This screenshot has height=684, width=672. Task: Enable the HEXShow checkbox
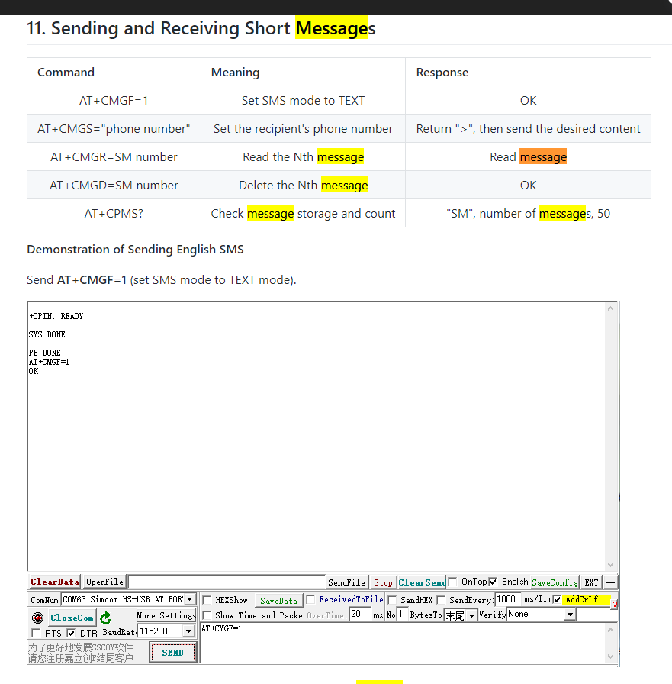click(x=207, y=601)
